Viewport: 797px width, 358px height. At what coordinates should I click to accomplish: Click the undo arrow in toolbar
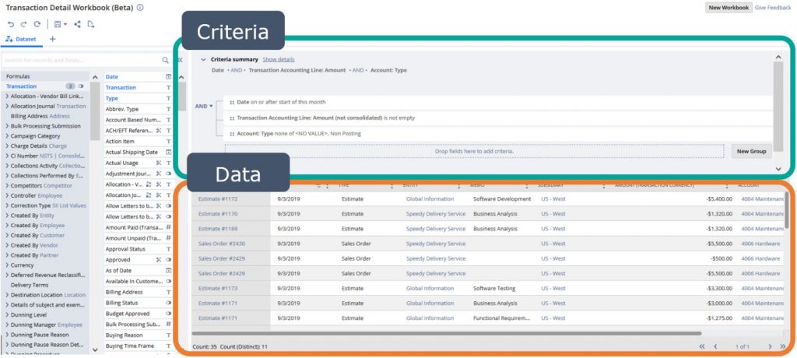point(11,24)
